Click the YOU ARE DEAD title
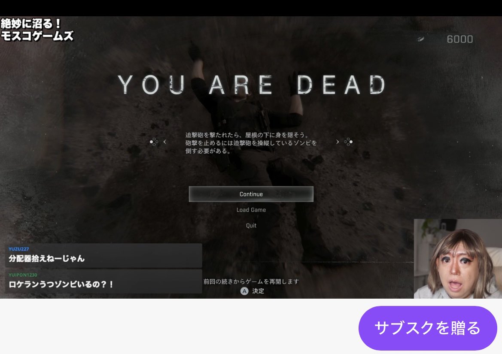 click(x=251, y=85)
